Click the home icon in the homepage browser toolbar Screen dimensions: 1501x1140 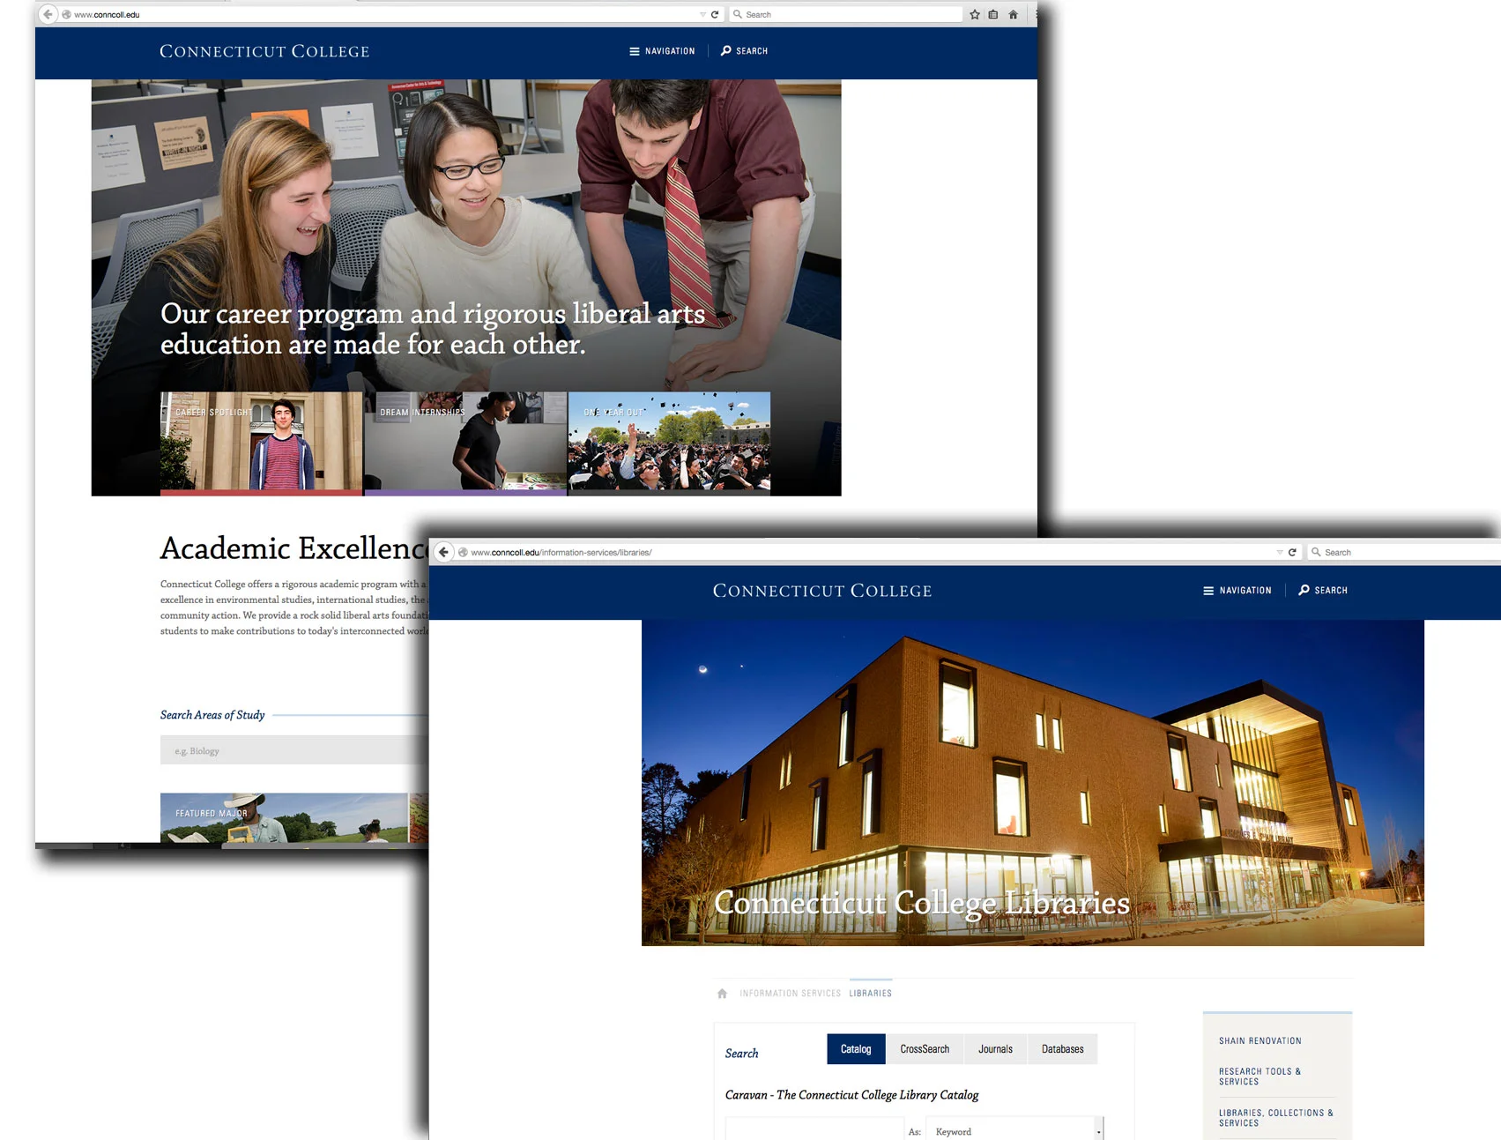click(1013, 14)
